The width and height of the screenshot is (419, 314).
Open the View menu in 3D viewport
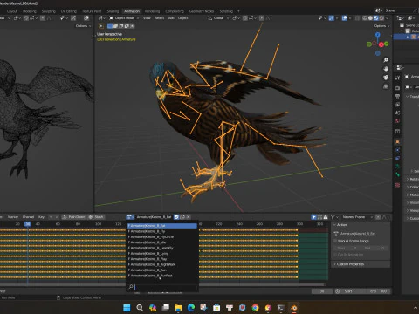pos(147,18)
